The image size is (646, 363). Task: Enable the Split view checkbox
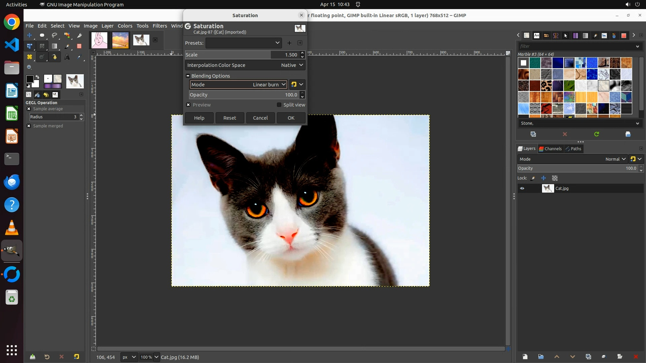point(279,105)
